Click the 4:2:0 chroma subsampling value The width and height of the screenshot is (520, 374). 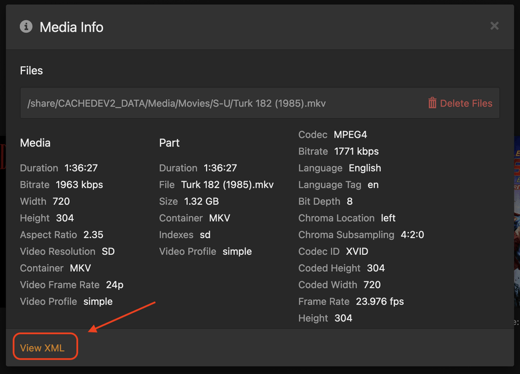pos(412,235)
